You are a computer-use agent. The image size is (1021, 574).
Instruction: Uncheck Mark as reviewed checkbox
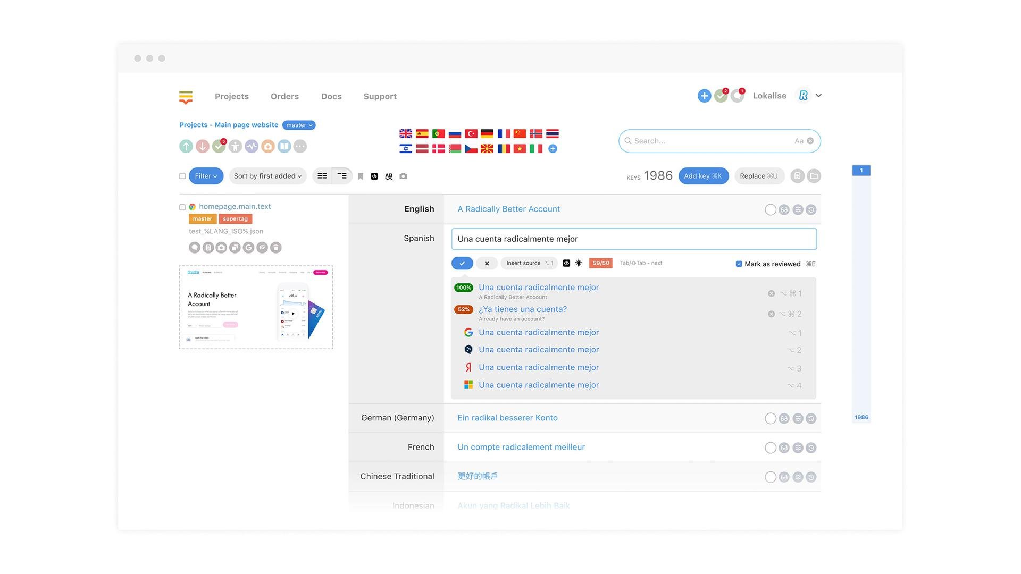tap(739, 264)
